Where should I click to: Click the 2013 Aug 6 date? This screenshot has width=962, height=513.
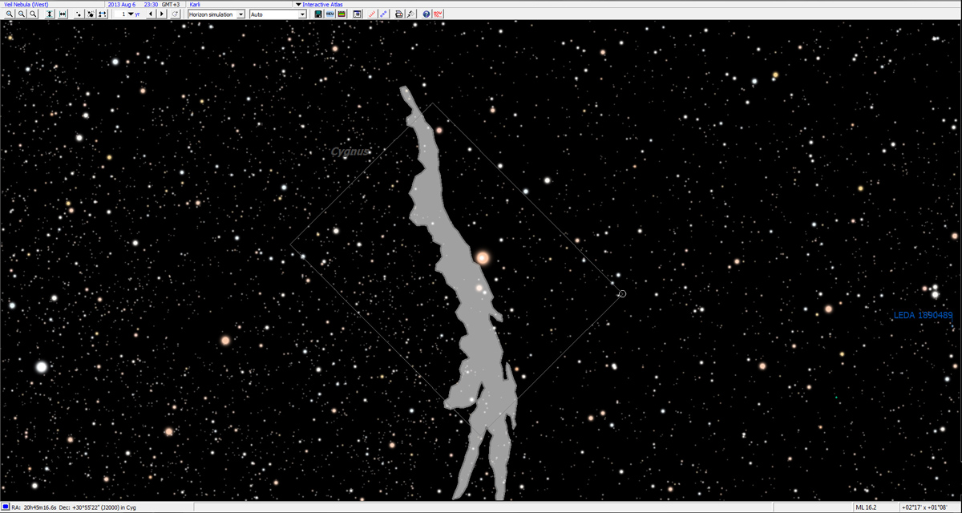point(122,5)
